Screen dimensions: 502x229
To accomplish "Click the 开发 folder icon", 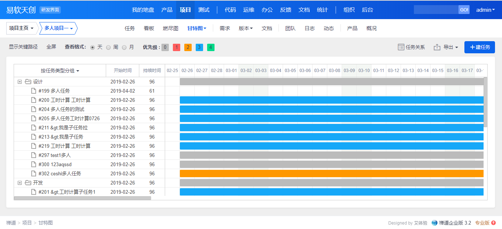I will click(x=28, y=183).
